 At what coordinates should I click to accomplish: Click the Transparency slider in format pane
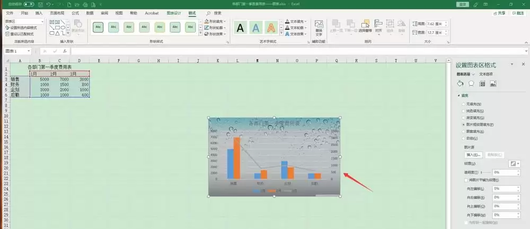[x=485, y=172]
